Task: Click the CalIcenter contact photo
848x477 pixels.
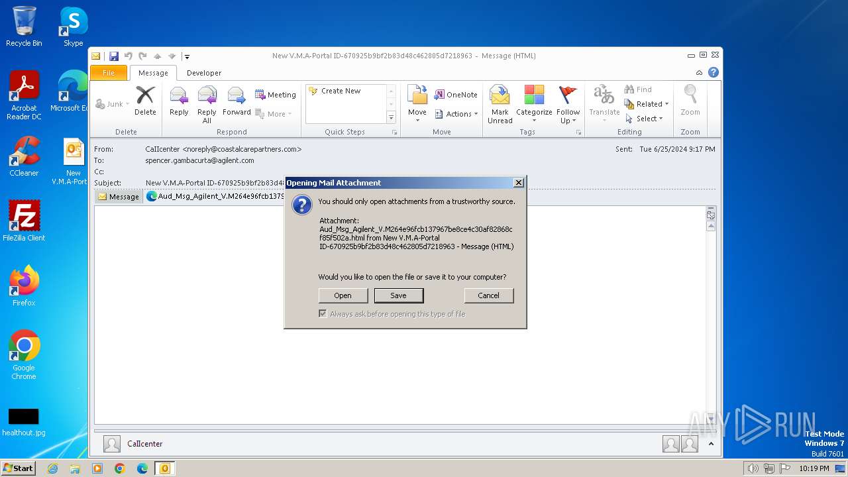Action: click(x=112, y=444)
